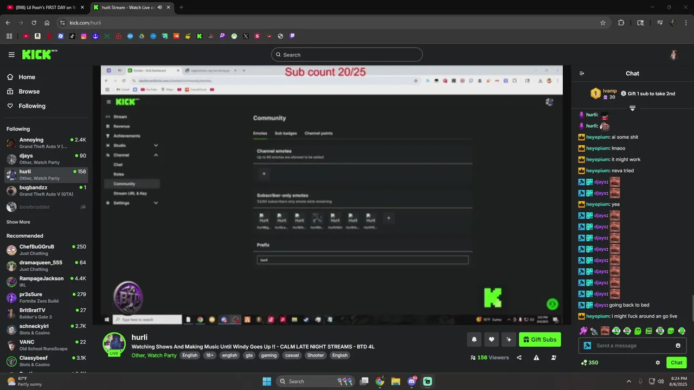The image size is (694, 390).
Task: Open djays channel in Following list
Action: (x=46, y=159)
